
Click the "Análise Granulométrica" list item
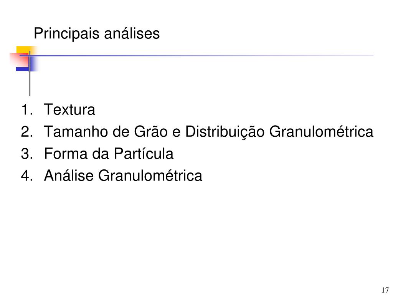coord(123,175)
